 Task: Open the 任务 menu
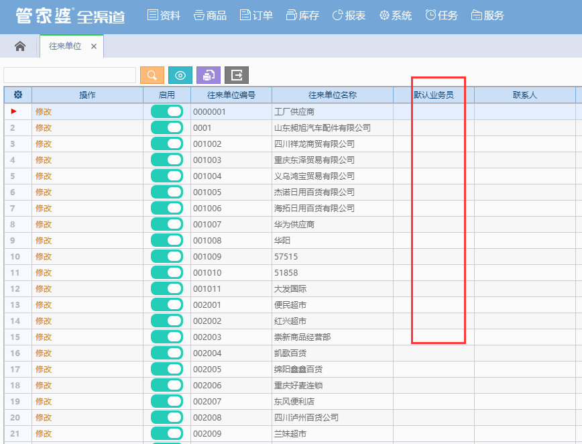(441, 15)
